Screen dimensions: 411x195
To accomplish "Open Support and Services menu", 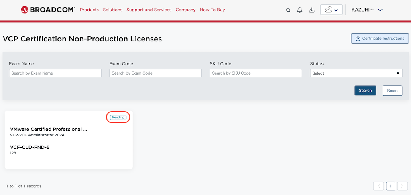I will point(149,10).
